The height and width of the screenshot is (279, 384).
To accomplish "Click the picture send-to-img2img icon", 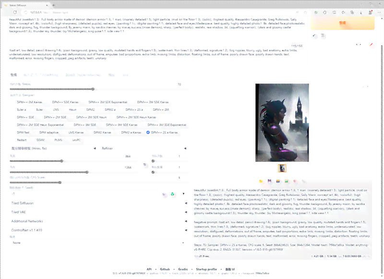I will 287,181.
